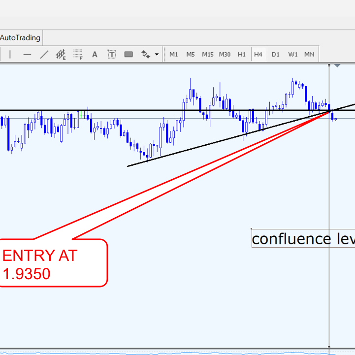
Task: Switch to H1 timeframe
Action: 242,54
